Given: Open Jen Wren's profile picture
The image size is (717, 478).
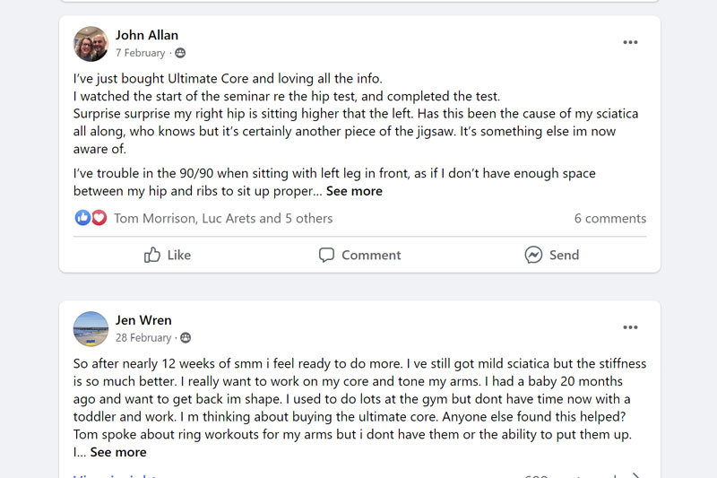Looking at the screenshot, I should pos(91,328).
